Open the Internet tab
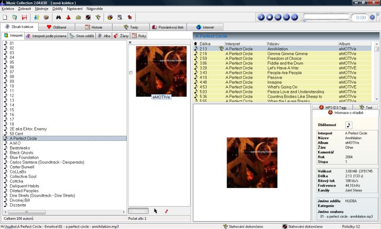The width and height of the screenshot is (381, 229). point(205,27)
